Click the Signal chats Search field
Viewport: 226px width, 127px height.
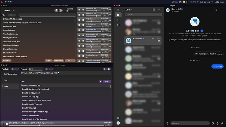pyautogui.click(x=143, y=14)
